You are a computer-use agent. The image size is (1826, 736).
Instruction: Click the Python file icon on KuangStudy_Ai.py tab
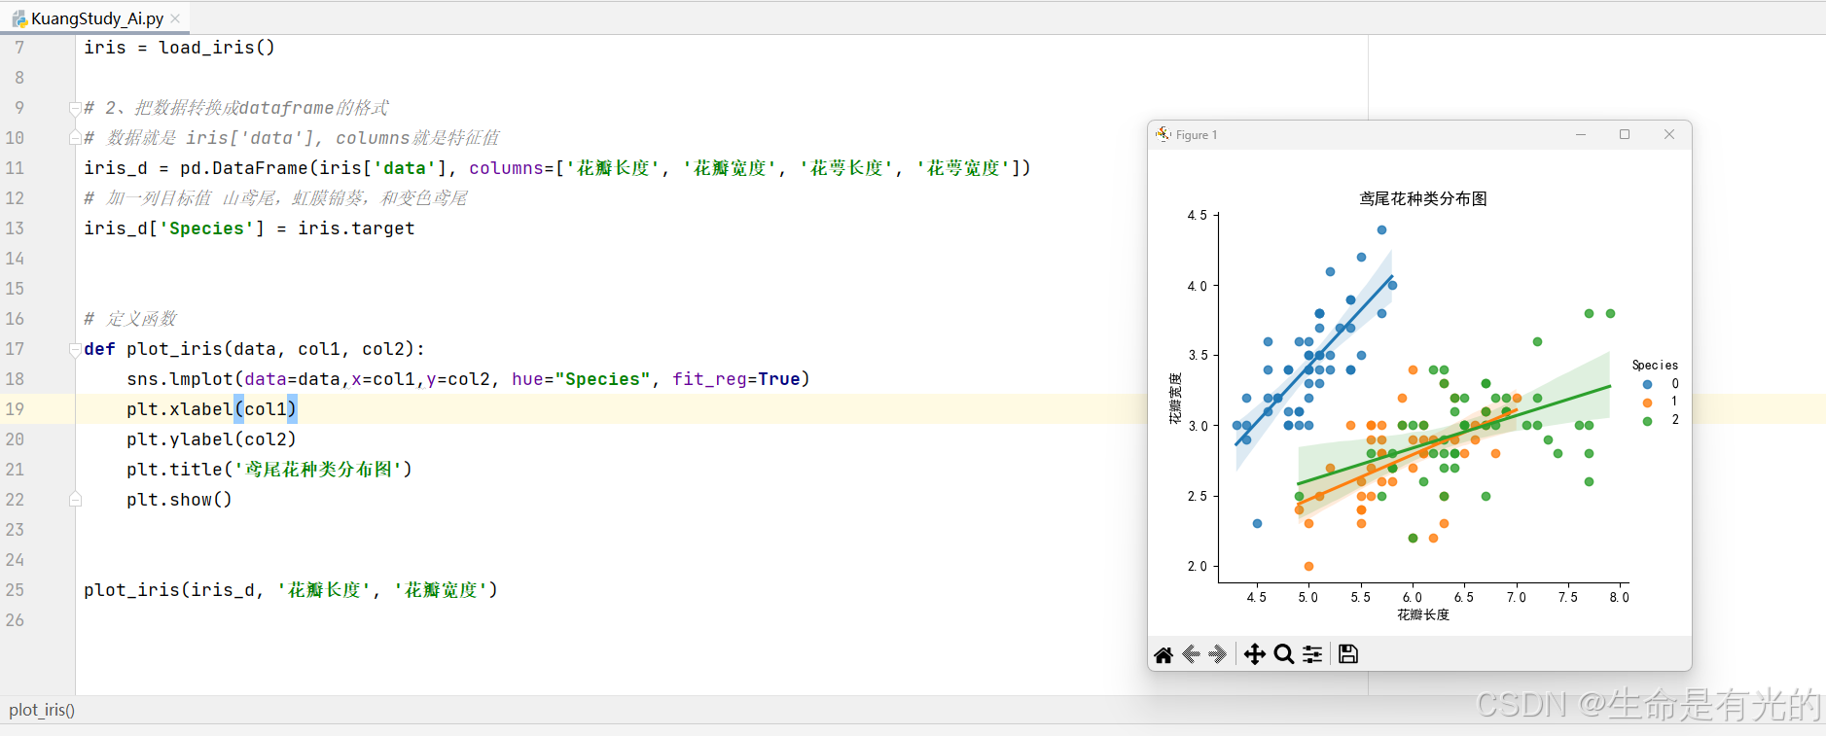pyautogui.click(x=19, y=18)
